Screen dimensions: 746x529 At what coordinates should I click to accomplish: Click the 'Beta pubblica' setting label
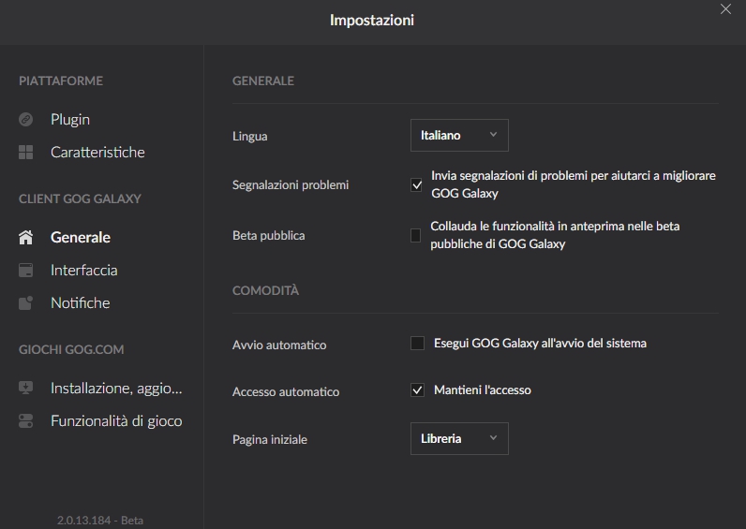click(269, 236)
